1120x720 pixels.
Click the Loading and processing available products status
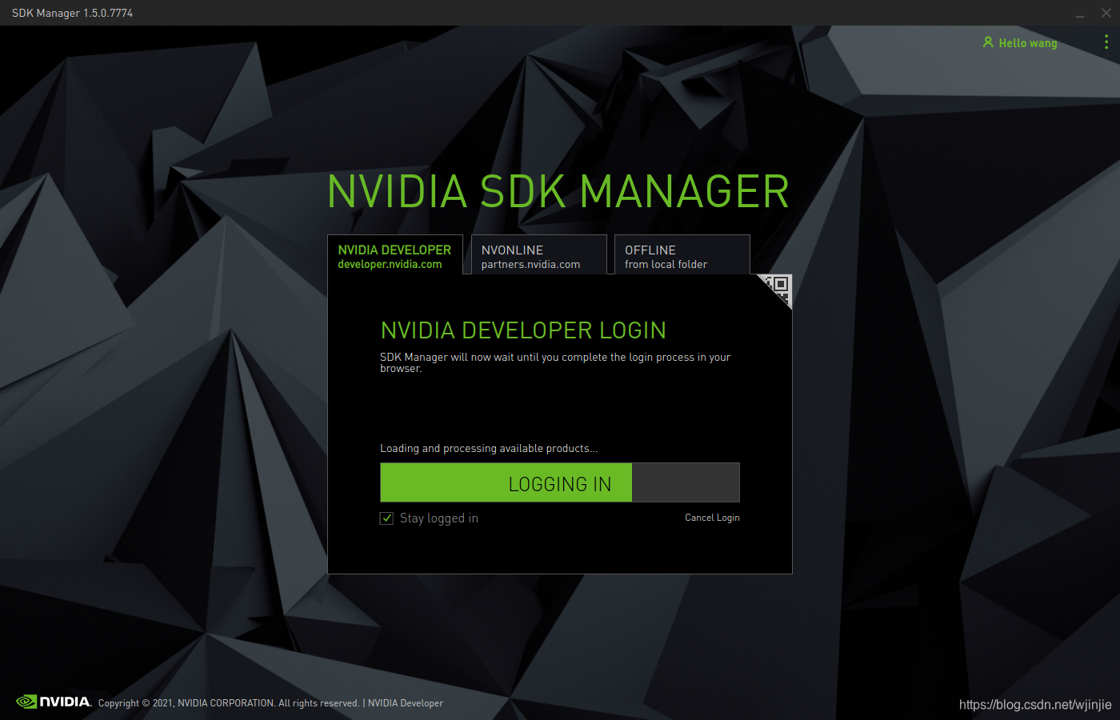point(489,448)
